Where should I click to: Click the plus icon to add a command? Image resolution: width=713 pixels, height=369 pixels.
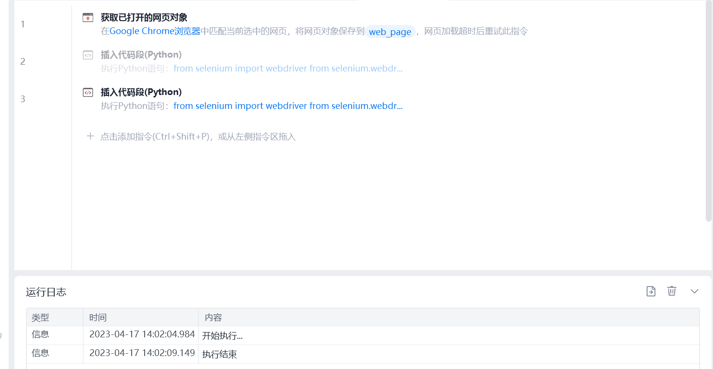90,136
